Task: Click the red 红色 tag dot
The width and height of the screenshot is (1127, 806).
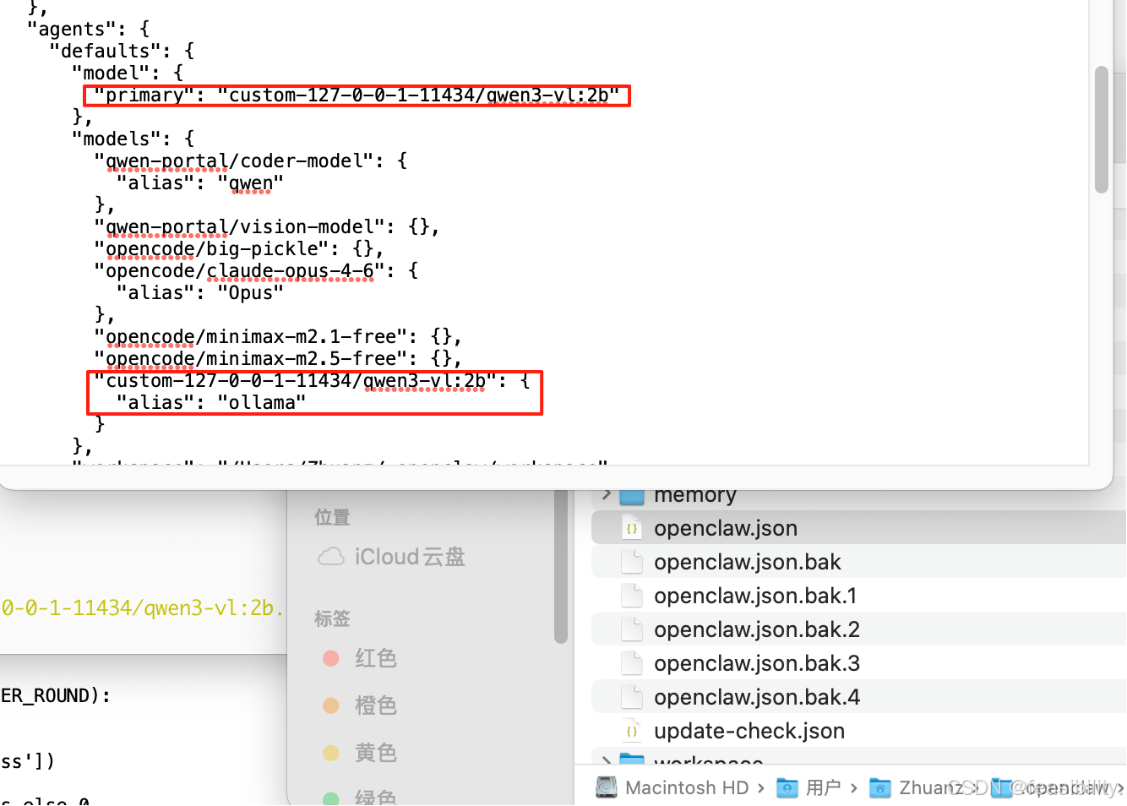Action: [x=331, y=657]
